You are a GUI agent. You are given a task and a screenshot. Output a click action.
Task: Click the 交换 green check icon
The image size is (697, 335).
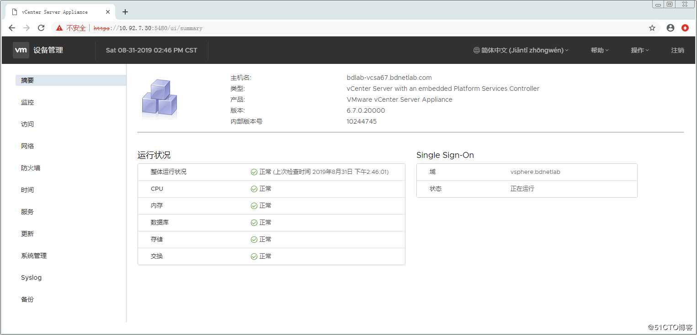pos(254,256)
